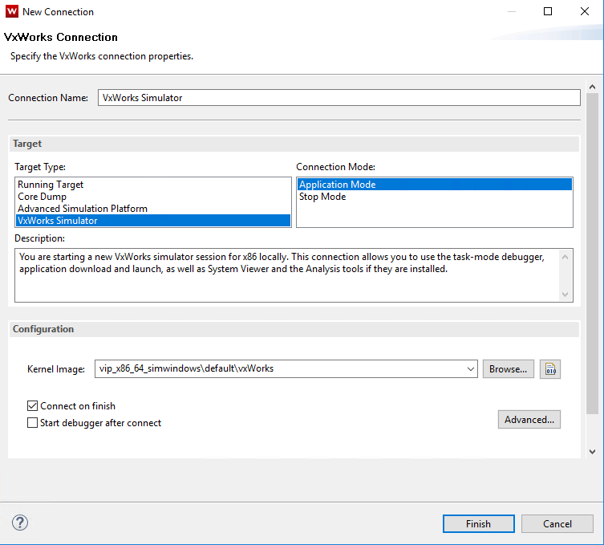Image resolution: width=604 pixels, height=545 pixels.
Task: Click the main vertical scrollbar thumb
Action: tap(593, 254)
